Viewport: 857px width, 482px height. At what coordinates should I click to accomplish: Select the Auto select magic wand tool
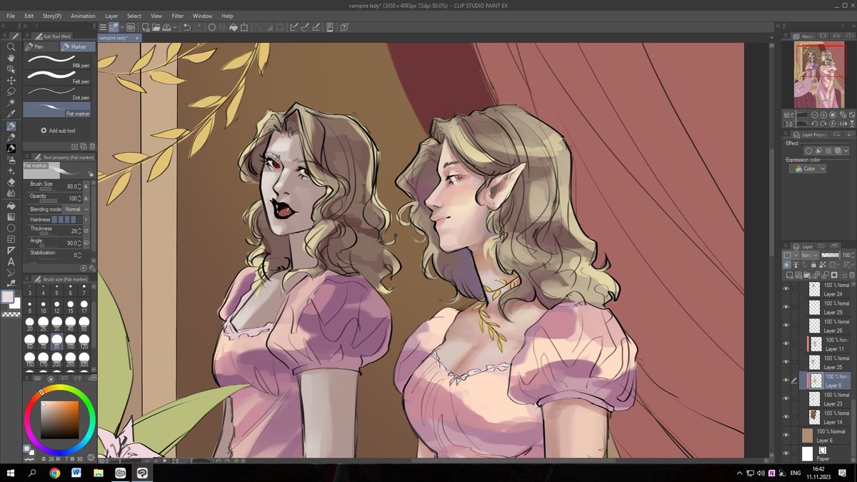pos(11,103)
